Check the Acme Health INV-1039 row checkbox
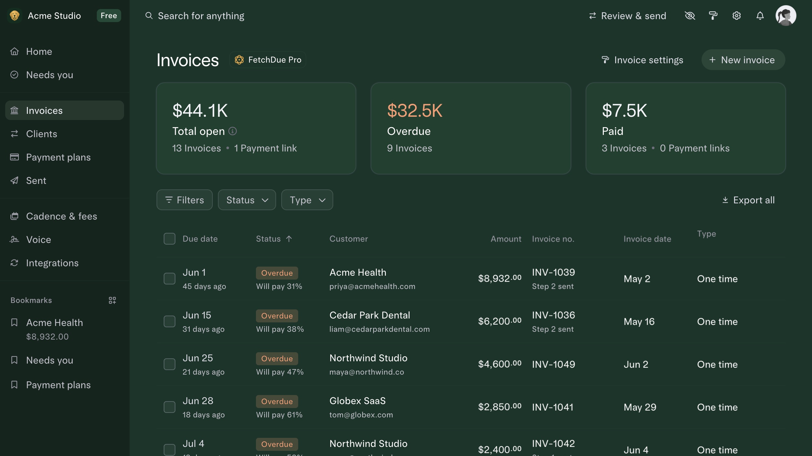The image size is (812, 456). (169, 279)
